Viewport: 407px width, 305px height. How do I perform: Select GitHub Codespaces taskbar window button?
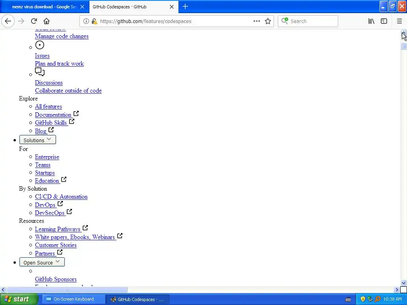pyautogui.click(x=137, y=299)
